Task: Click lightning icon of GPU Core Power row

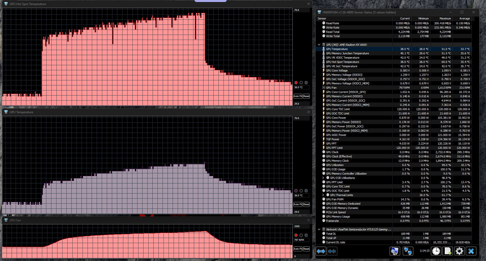Action: [323, 118]
